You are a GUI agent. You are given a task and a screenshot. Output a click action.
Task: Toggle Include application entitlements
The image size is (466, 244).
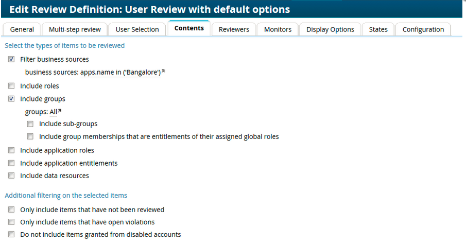point(12,163)
